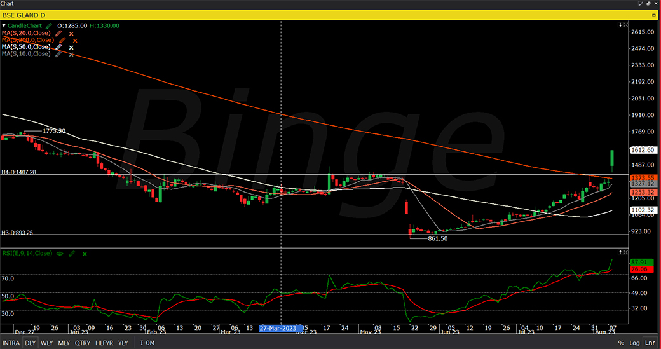Maximize the price chart pane

625,25
